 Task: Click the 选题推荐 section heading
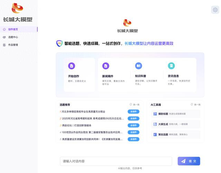(65, 105)
